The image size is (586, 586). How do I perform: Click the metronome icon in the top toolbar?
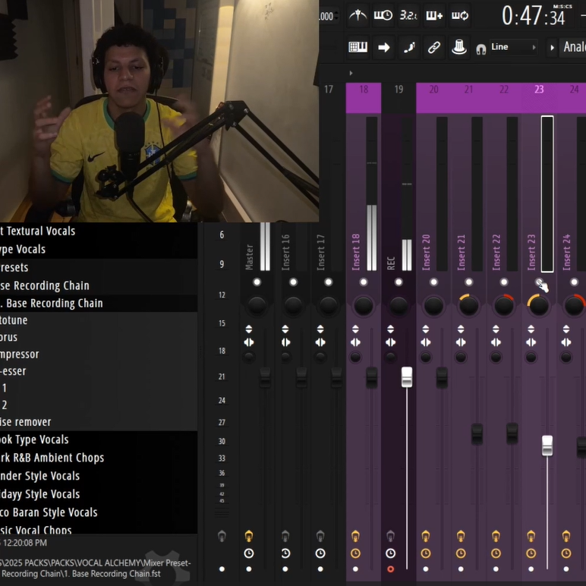tap(358, 15)
